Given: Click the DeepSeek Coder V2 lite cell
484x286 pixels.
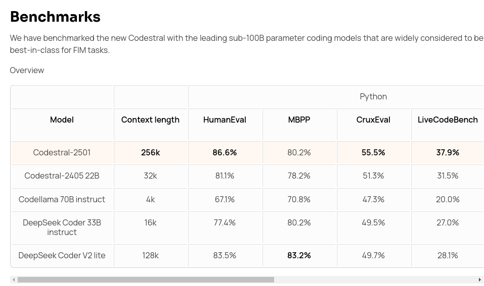Looking at the screenshot, I should (x=62, y=256).
